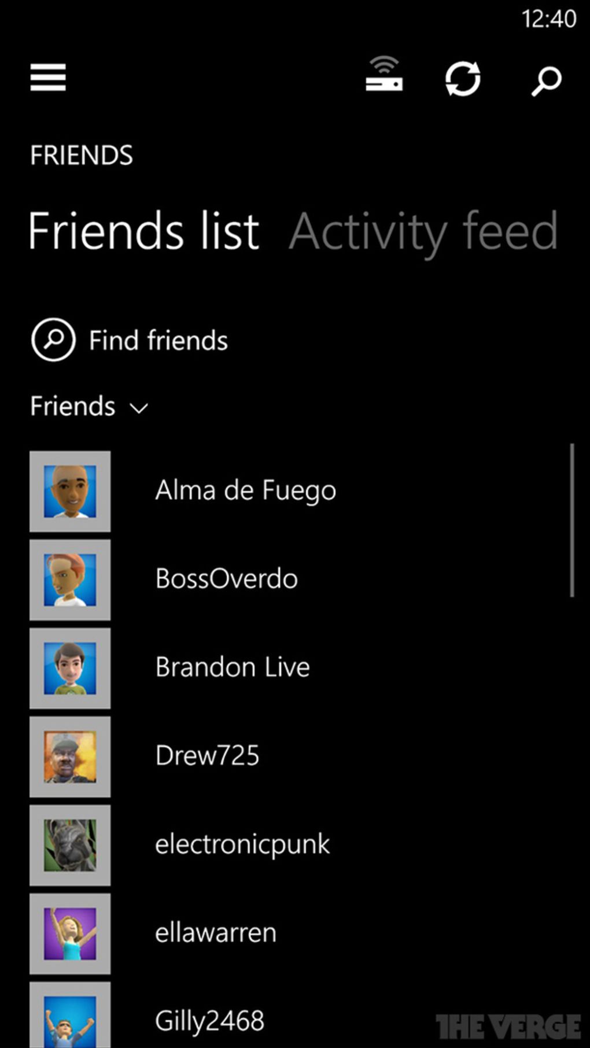Click the friends list scrollbar

point(571,521)
